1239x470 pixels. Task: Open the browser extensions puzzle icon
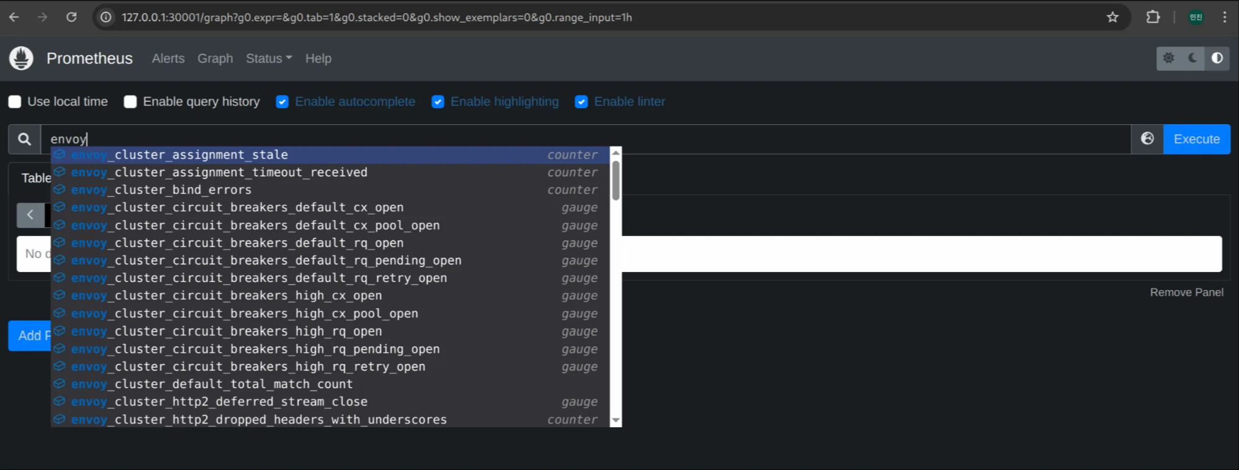[x=1153, y=17]
